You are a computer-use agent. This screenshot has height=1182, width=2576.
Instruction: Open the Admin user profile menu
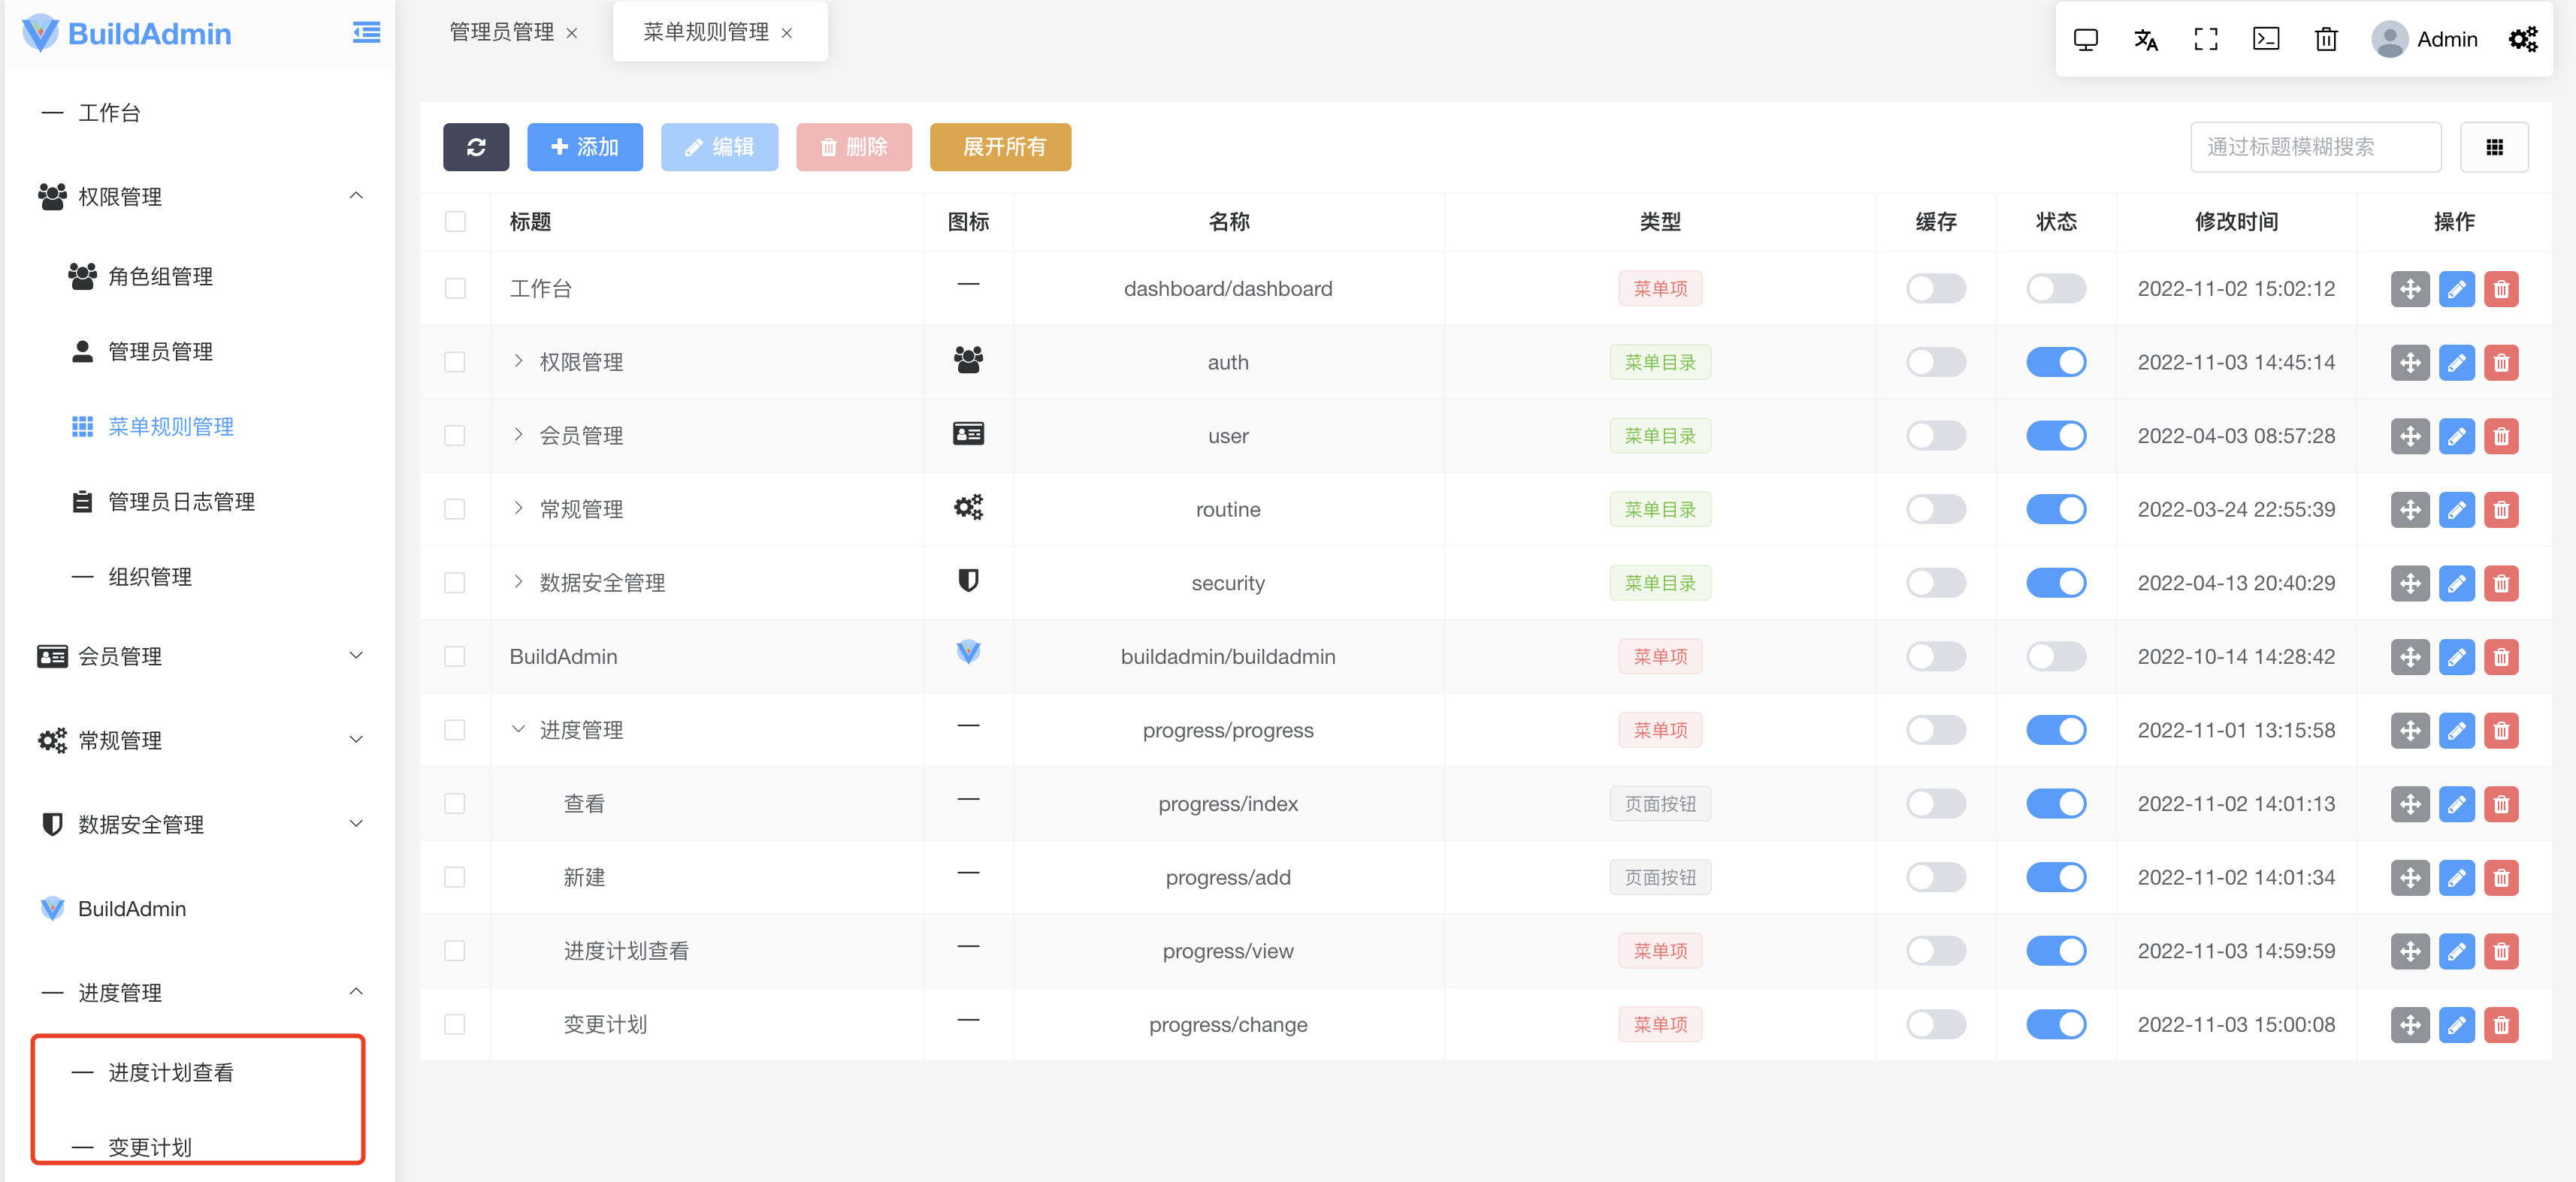(2425, 39)
